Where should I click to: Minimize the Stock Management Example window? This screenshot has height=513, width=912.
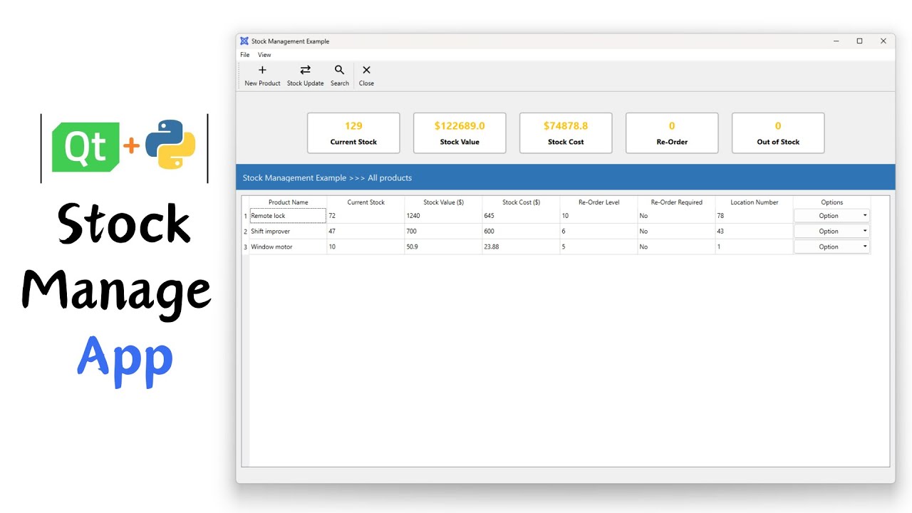click(836, 41)
